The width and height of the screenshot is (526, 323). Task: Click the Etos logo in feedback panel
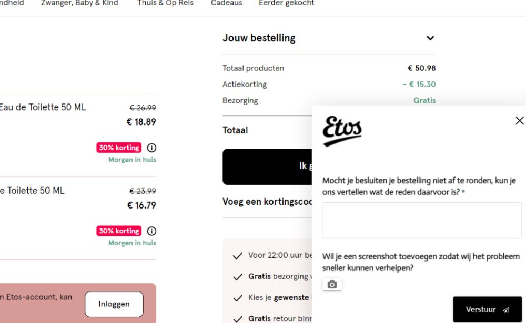point(342,131)
